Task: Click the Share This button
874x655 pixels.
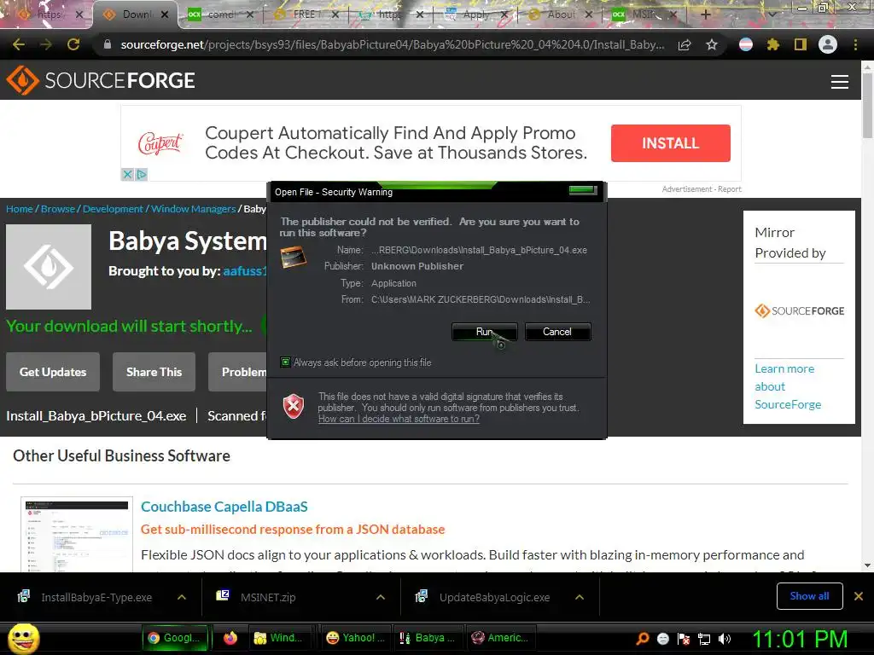Action: (154, 372)
